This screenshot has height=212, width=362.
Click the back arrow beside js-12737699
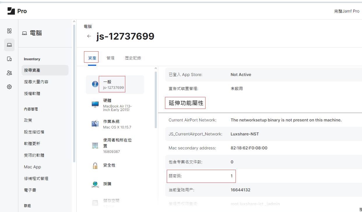tap(89, 36)
